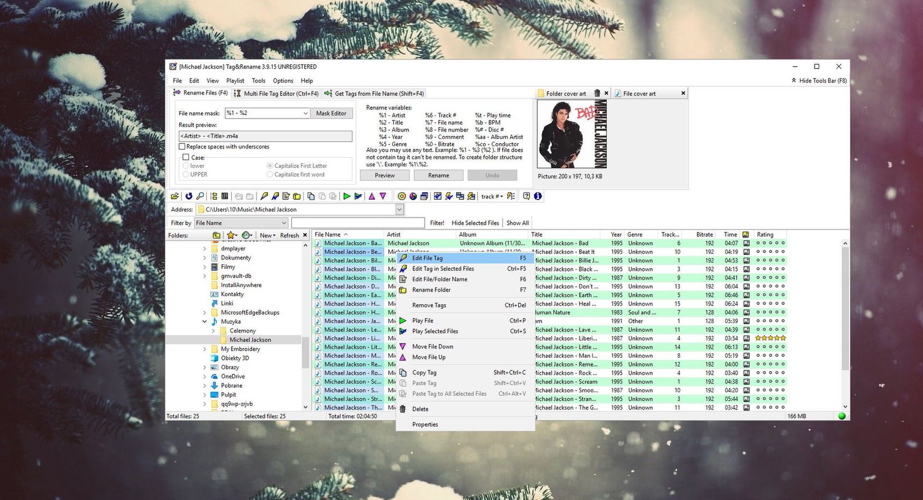The height and width of the screenshot is (500, 923).
Task: Click the purple move-down triangle toolbar icon
Action: [x=383, y=196]
